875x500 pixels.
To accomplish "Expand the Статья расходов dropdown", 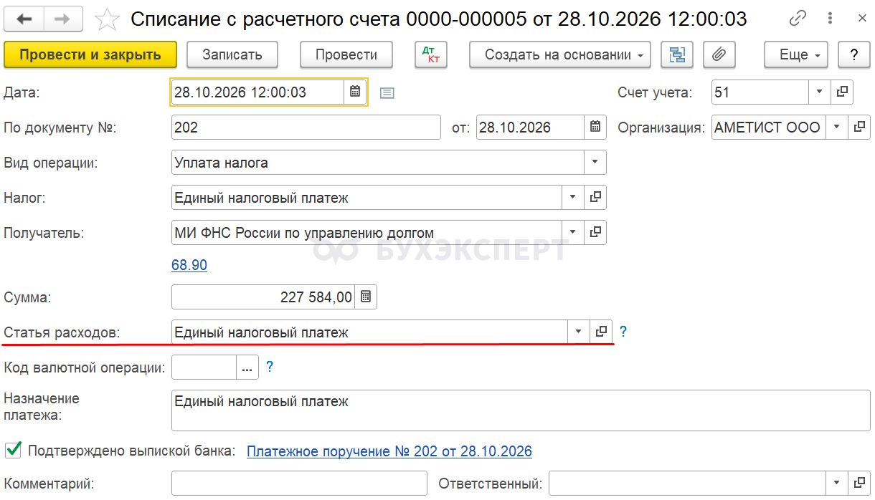I will point(579,332).
